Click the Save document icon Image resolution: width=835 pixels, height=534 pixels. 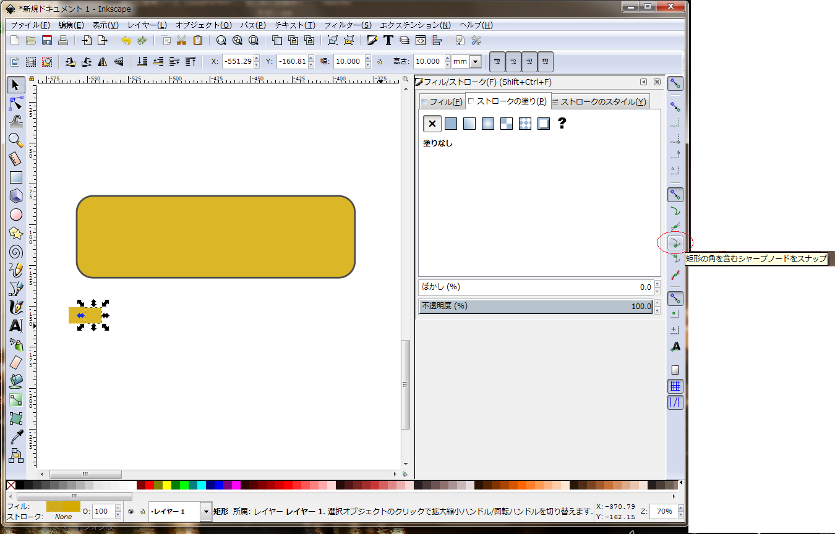pyautogui.click(x=47, y=41)
